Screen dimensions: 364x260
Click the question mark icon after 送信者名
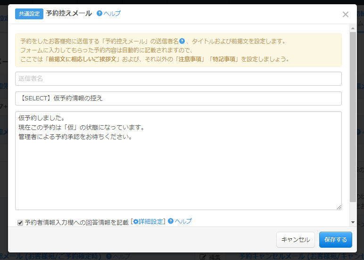182,41
